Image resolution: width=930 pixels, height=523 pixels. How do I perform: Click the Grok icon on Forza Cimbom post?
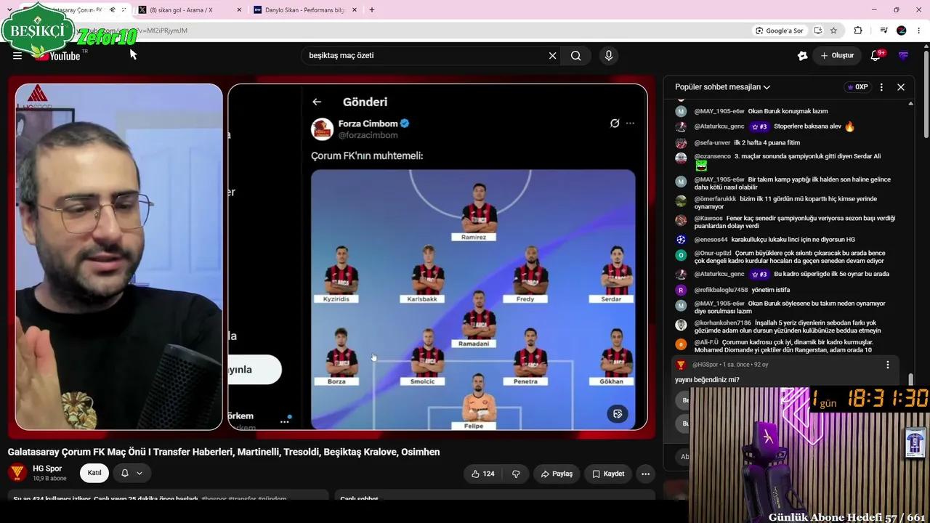pos(615,123)
